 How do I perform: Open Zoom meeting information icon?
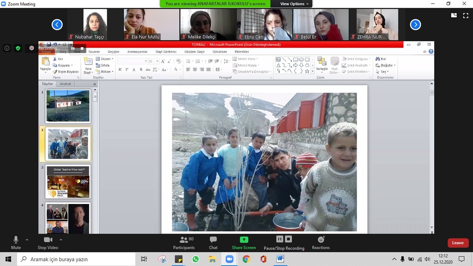click(7, 48)
